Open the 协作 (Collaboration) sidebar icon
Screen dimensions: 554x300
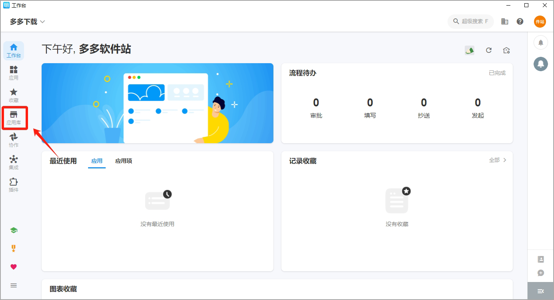click(14, 140)
